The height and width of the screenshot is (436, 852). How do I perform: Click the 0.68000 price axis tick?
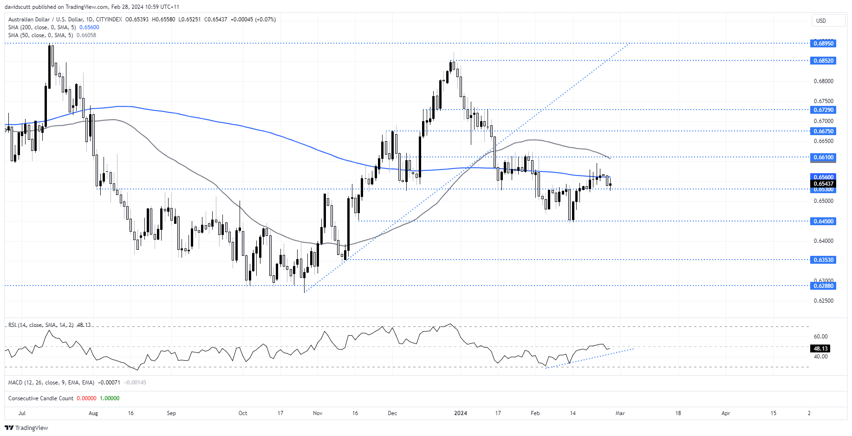point(823,81)
